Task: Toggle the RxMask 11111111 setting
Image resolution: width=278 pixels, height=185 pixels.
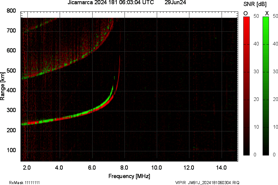Action: tap(24, 182)
